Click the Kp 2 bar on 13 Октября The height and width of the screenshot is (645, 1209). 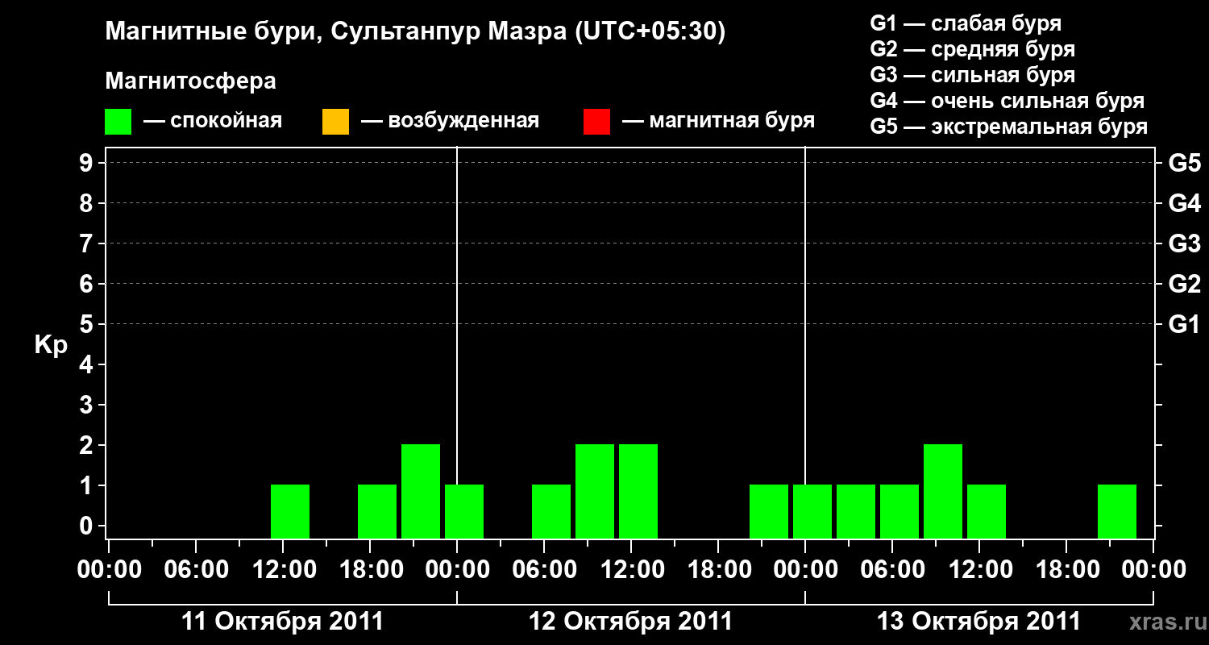pyautogui.click(x=943, y=491)
